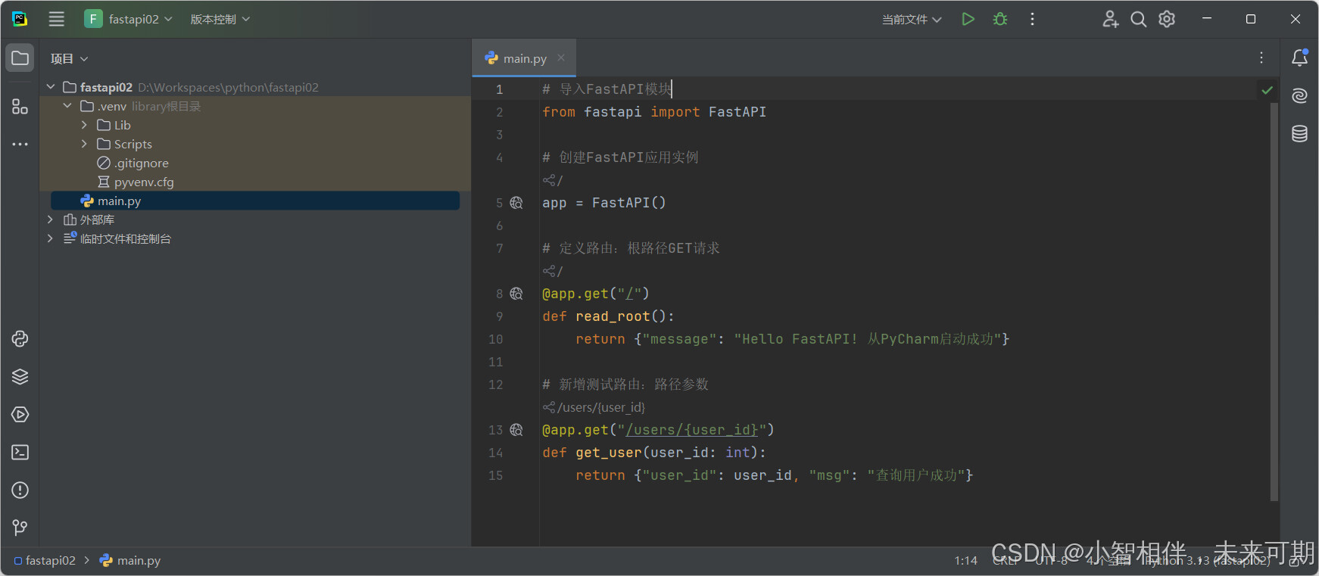Click gutter endpoint icon on line 13
The height and width of the screenshot is (576, 1319).
point(516,430)
